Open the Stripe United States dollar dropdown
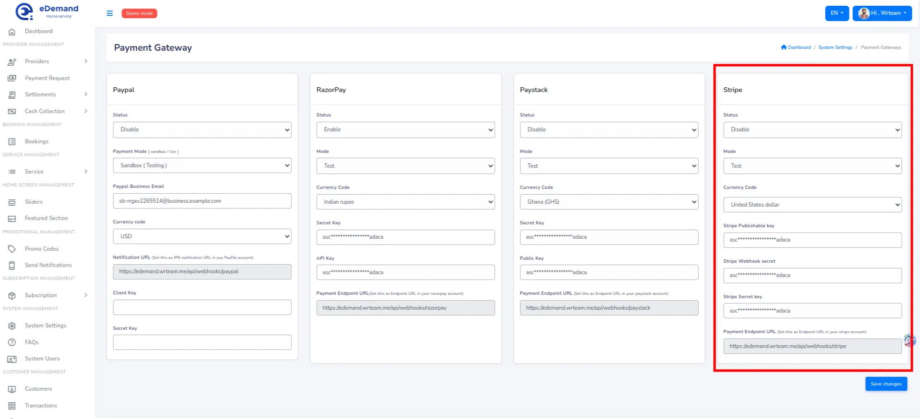 pos(812,205)
